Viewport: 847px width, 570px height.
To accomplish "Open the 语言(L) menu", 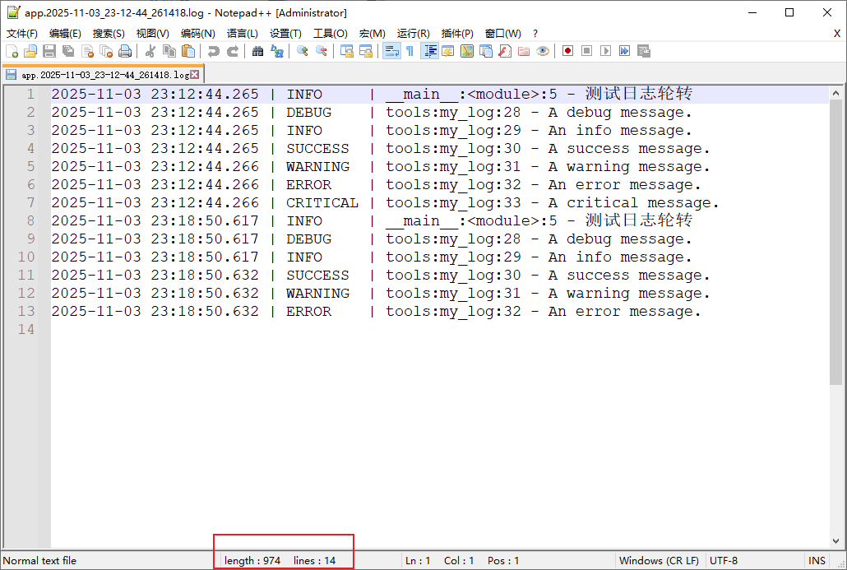I will click(x=240, y=34).
